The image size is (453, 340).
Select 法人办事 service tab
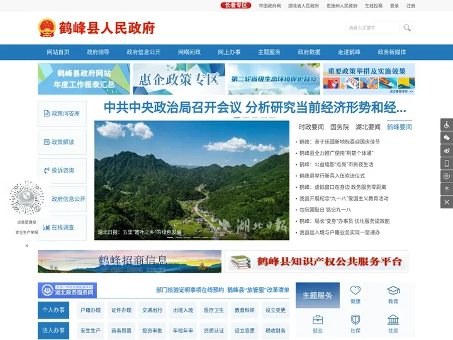[x=53, y=331]
